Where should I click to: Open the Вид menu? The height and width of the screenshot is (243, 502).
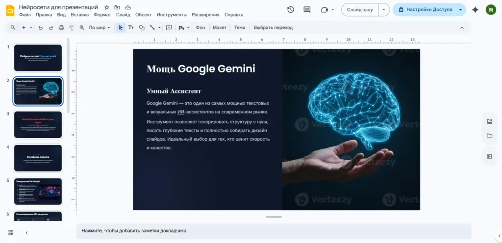(x=61, y=15)
